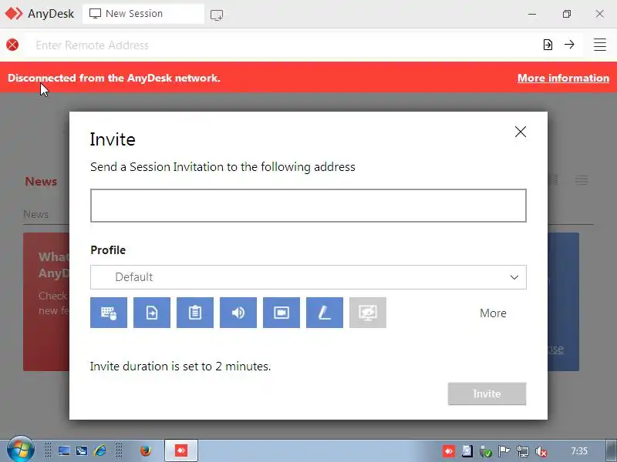This screenshot has width=617, height=462.
Task: Click the connect arrow icon
Action: (569, 45)
